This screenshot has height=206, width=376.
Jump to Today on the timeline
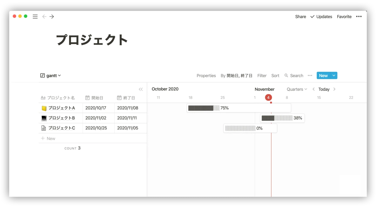[324, 89]
